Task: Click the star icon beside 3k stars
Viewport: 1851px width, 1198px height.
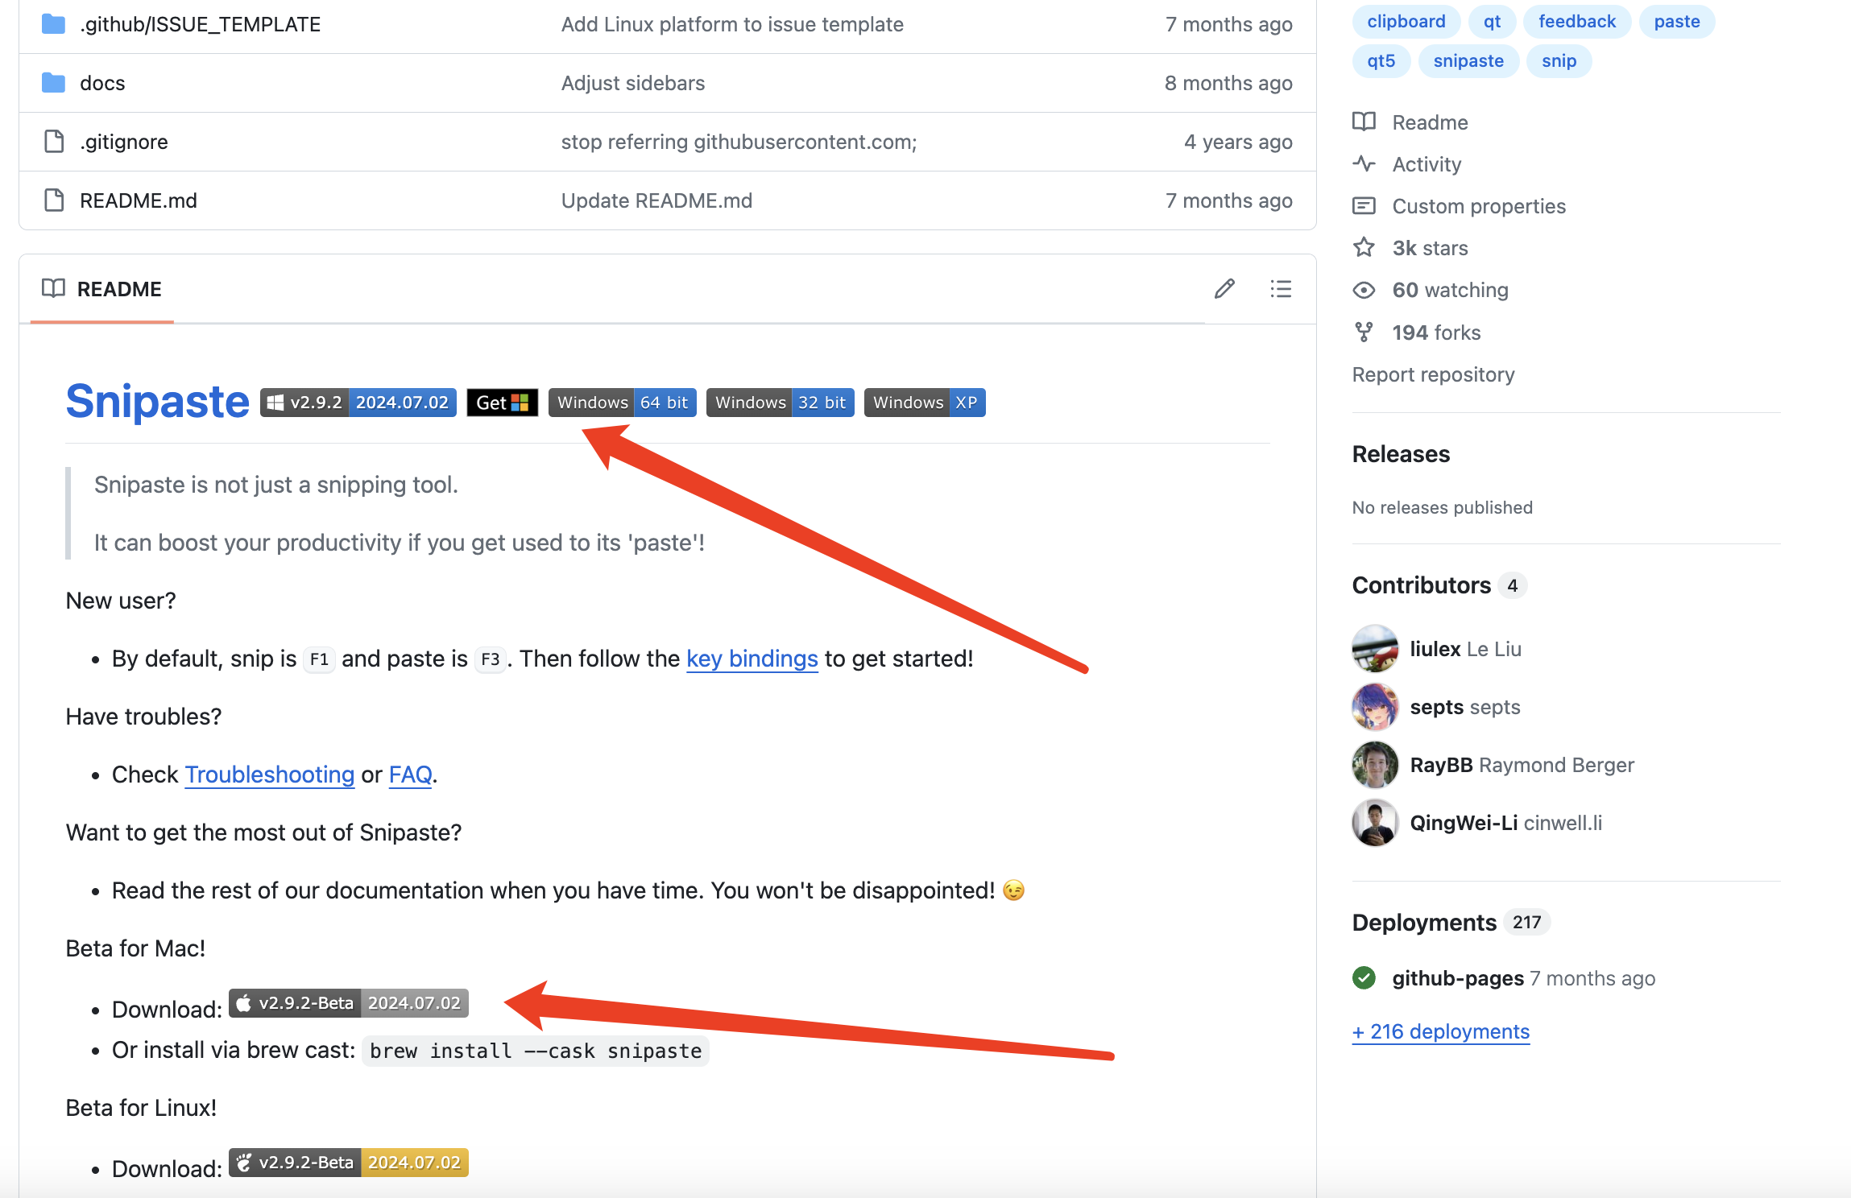Action: pos(1364,248)
